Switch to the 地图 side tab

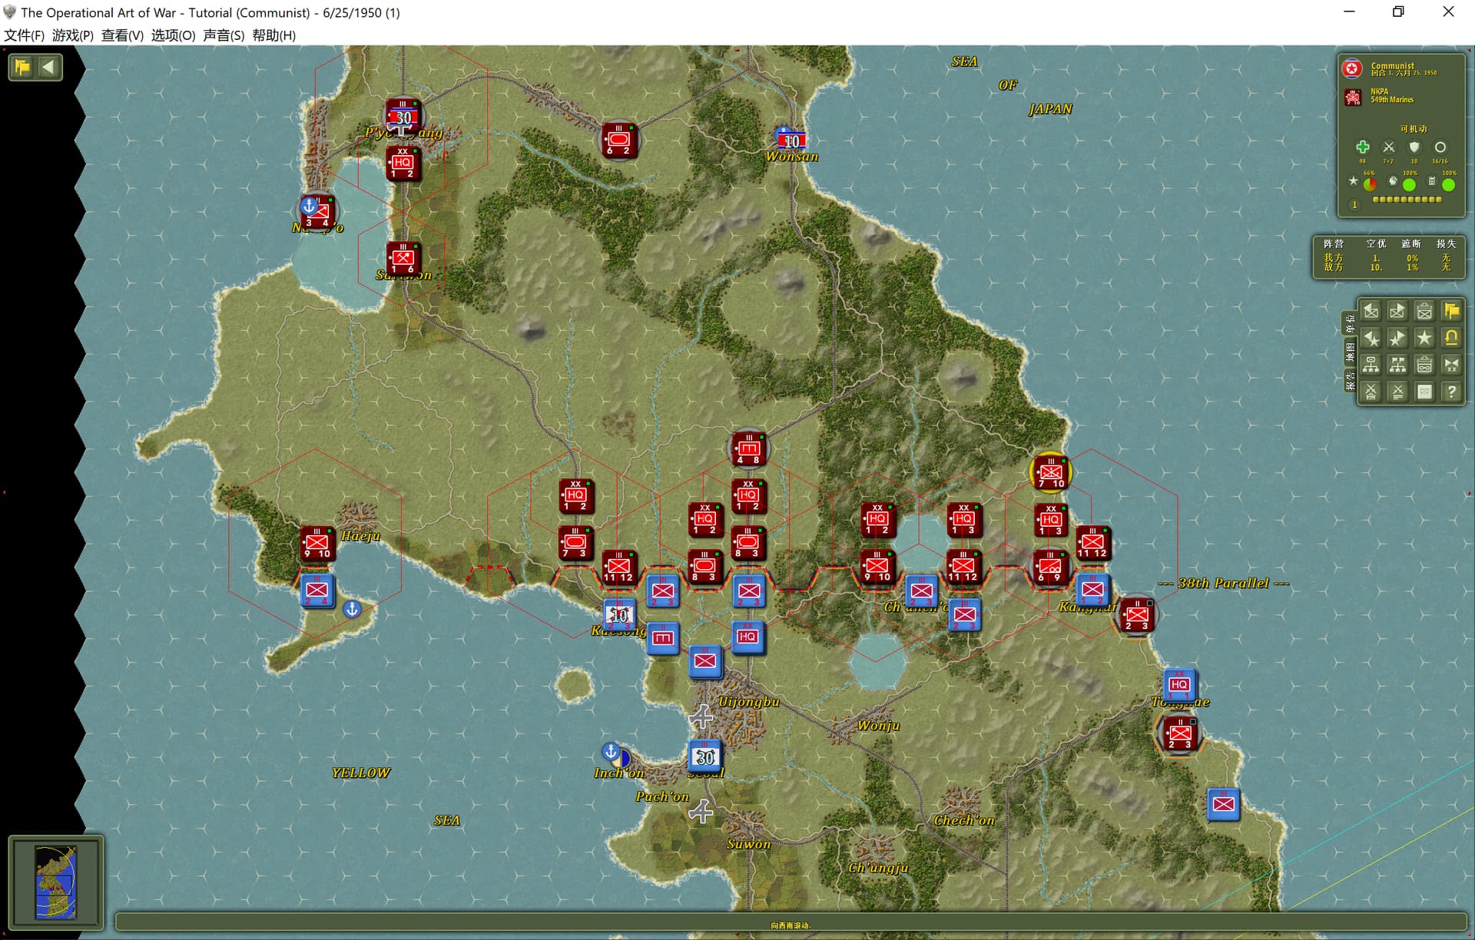click(1350, 352)
